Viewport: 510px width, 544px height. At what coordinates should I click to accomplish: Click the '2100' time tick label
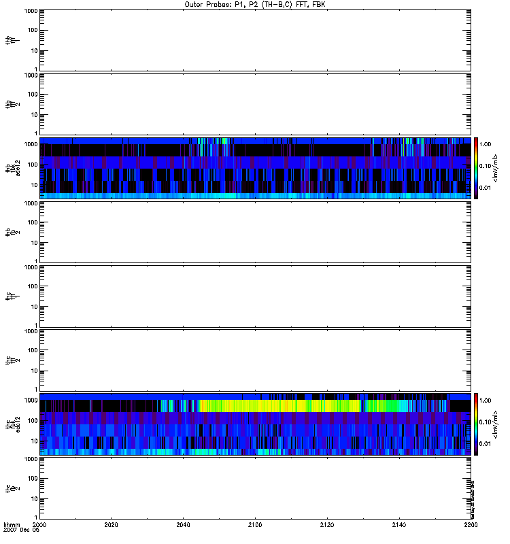click(255, 524)
